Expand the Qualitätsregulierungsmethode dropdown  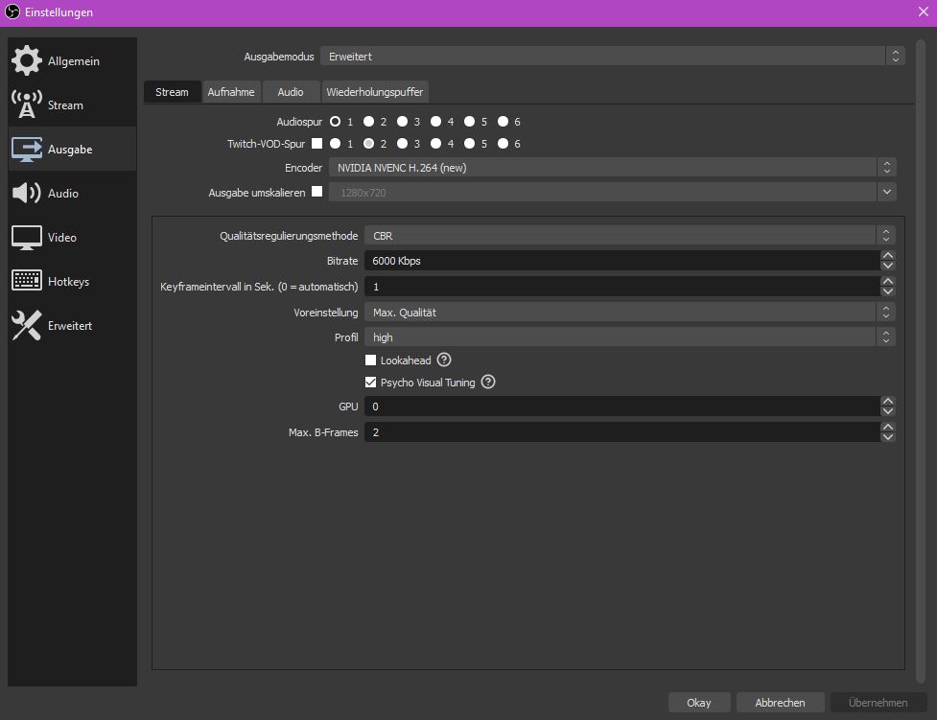click(x=629, y=236)
